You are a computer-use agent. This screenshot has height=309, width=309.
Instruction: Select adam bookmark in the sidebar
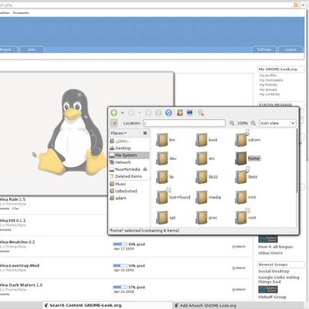click(x=118, y=198)
